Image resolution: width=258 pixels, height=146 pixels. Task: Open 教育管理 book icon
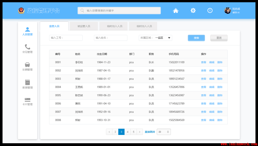(x=27, y=84)
